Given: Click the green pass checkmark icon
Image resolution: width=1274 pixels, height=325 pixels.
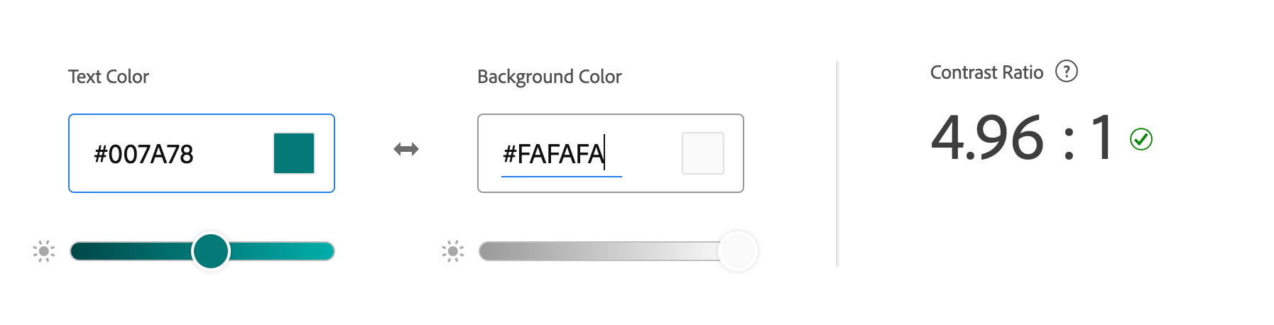Looking at the screenshot, I should point(1141,139).
